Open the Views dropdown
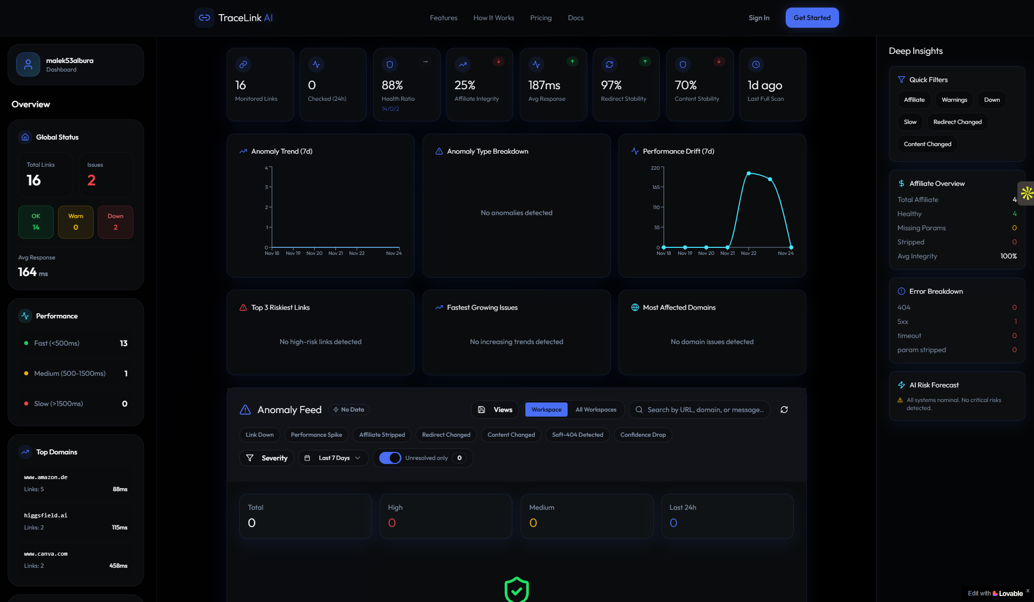This screenshot has height=602, width=1034. pyautogui.click(x=495, y=410)
